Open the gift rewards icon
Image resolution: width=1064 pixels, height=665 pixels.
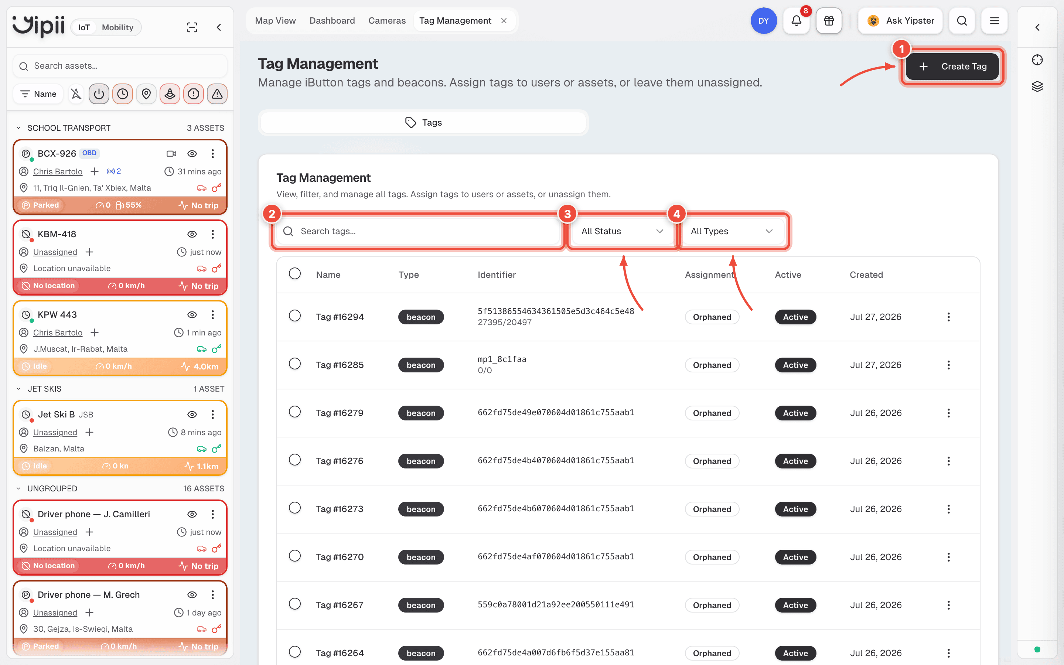[829, 21]
